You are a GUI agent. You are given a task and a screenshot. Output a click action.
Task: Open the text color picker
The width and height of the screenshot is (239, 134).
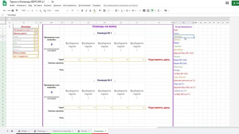(x=94, y=11)
